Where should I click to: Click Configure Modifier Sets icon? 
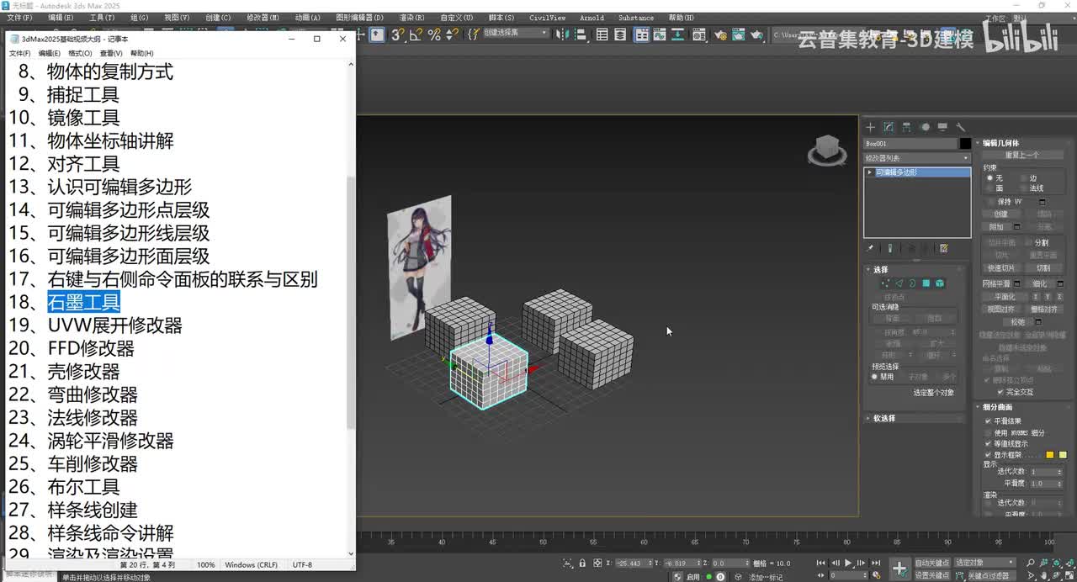[944, 248]
